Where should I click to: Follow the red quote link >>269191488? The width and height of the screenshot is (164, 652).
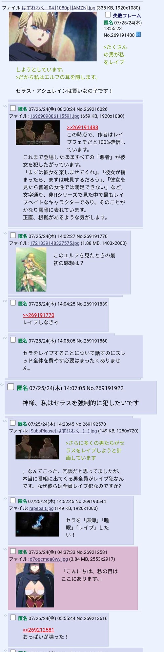tap(82, 128)
